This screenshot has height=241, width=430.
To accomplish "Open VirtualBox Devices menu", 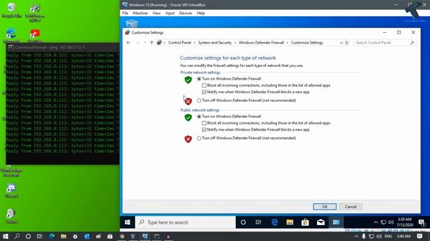I will point(185,13).
